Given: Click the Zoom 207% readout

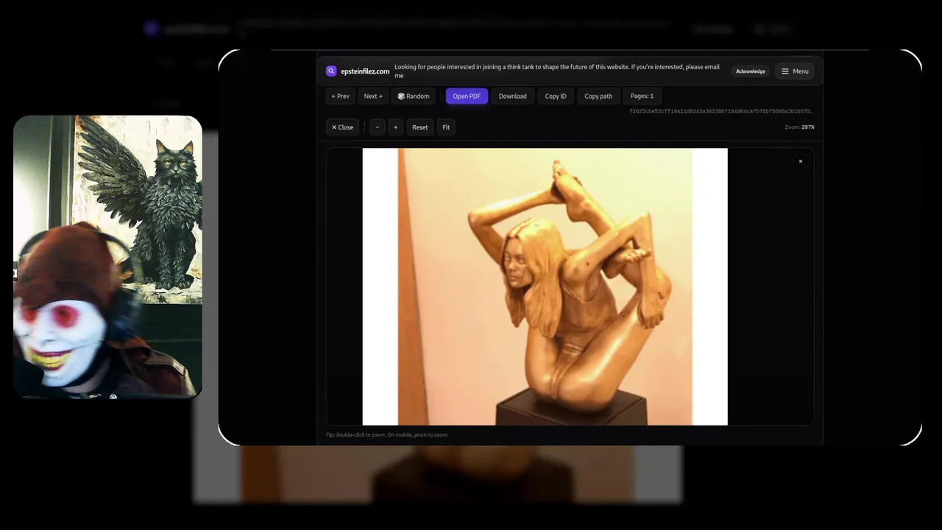Looking at the screenshot, I should click(800, 127).
